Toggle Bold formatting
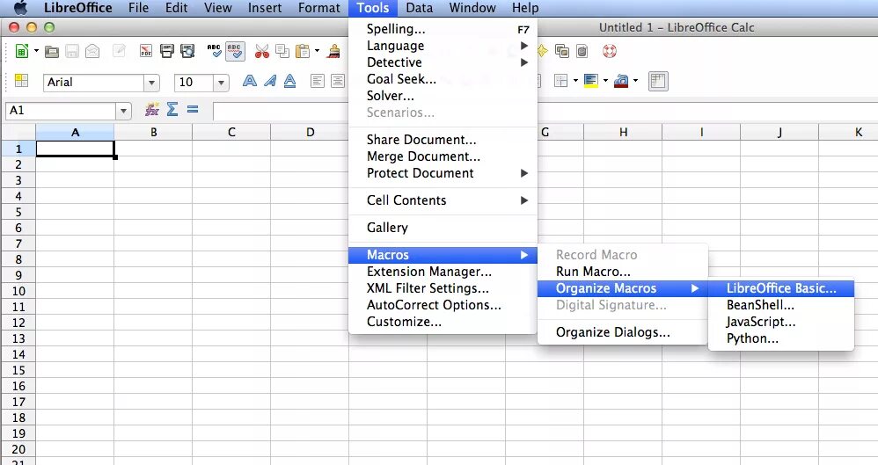Viewport: 878px width, 465px height. pos(250,81)
